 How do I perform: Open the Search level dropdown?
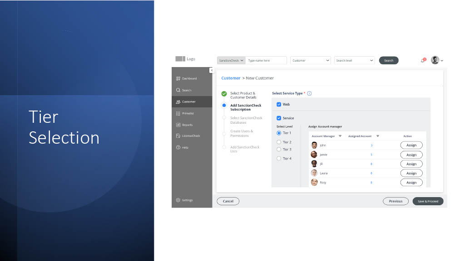[x=354, y=60]
